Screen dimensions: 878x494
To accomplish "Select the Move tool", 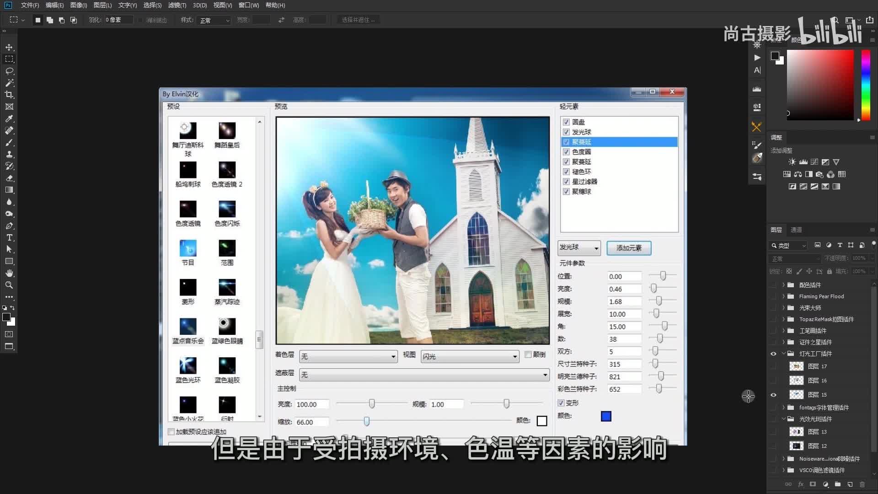I will [9, 47].
